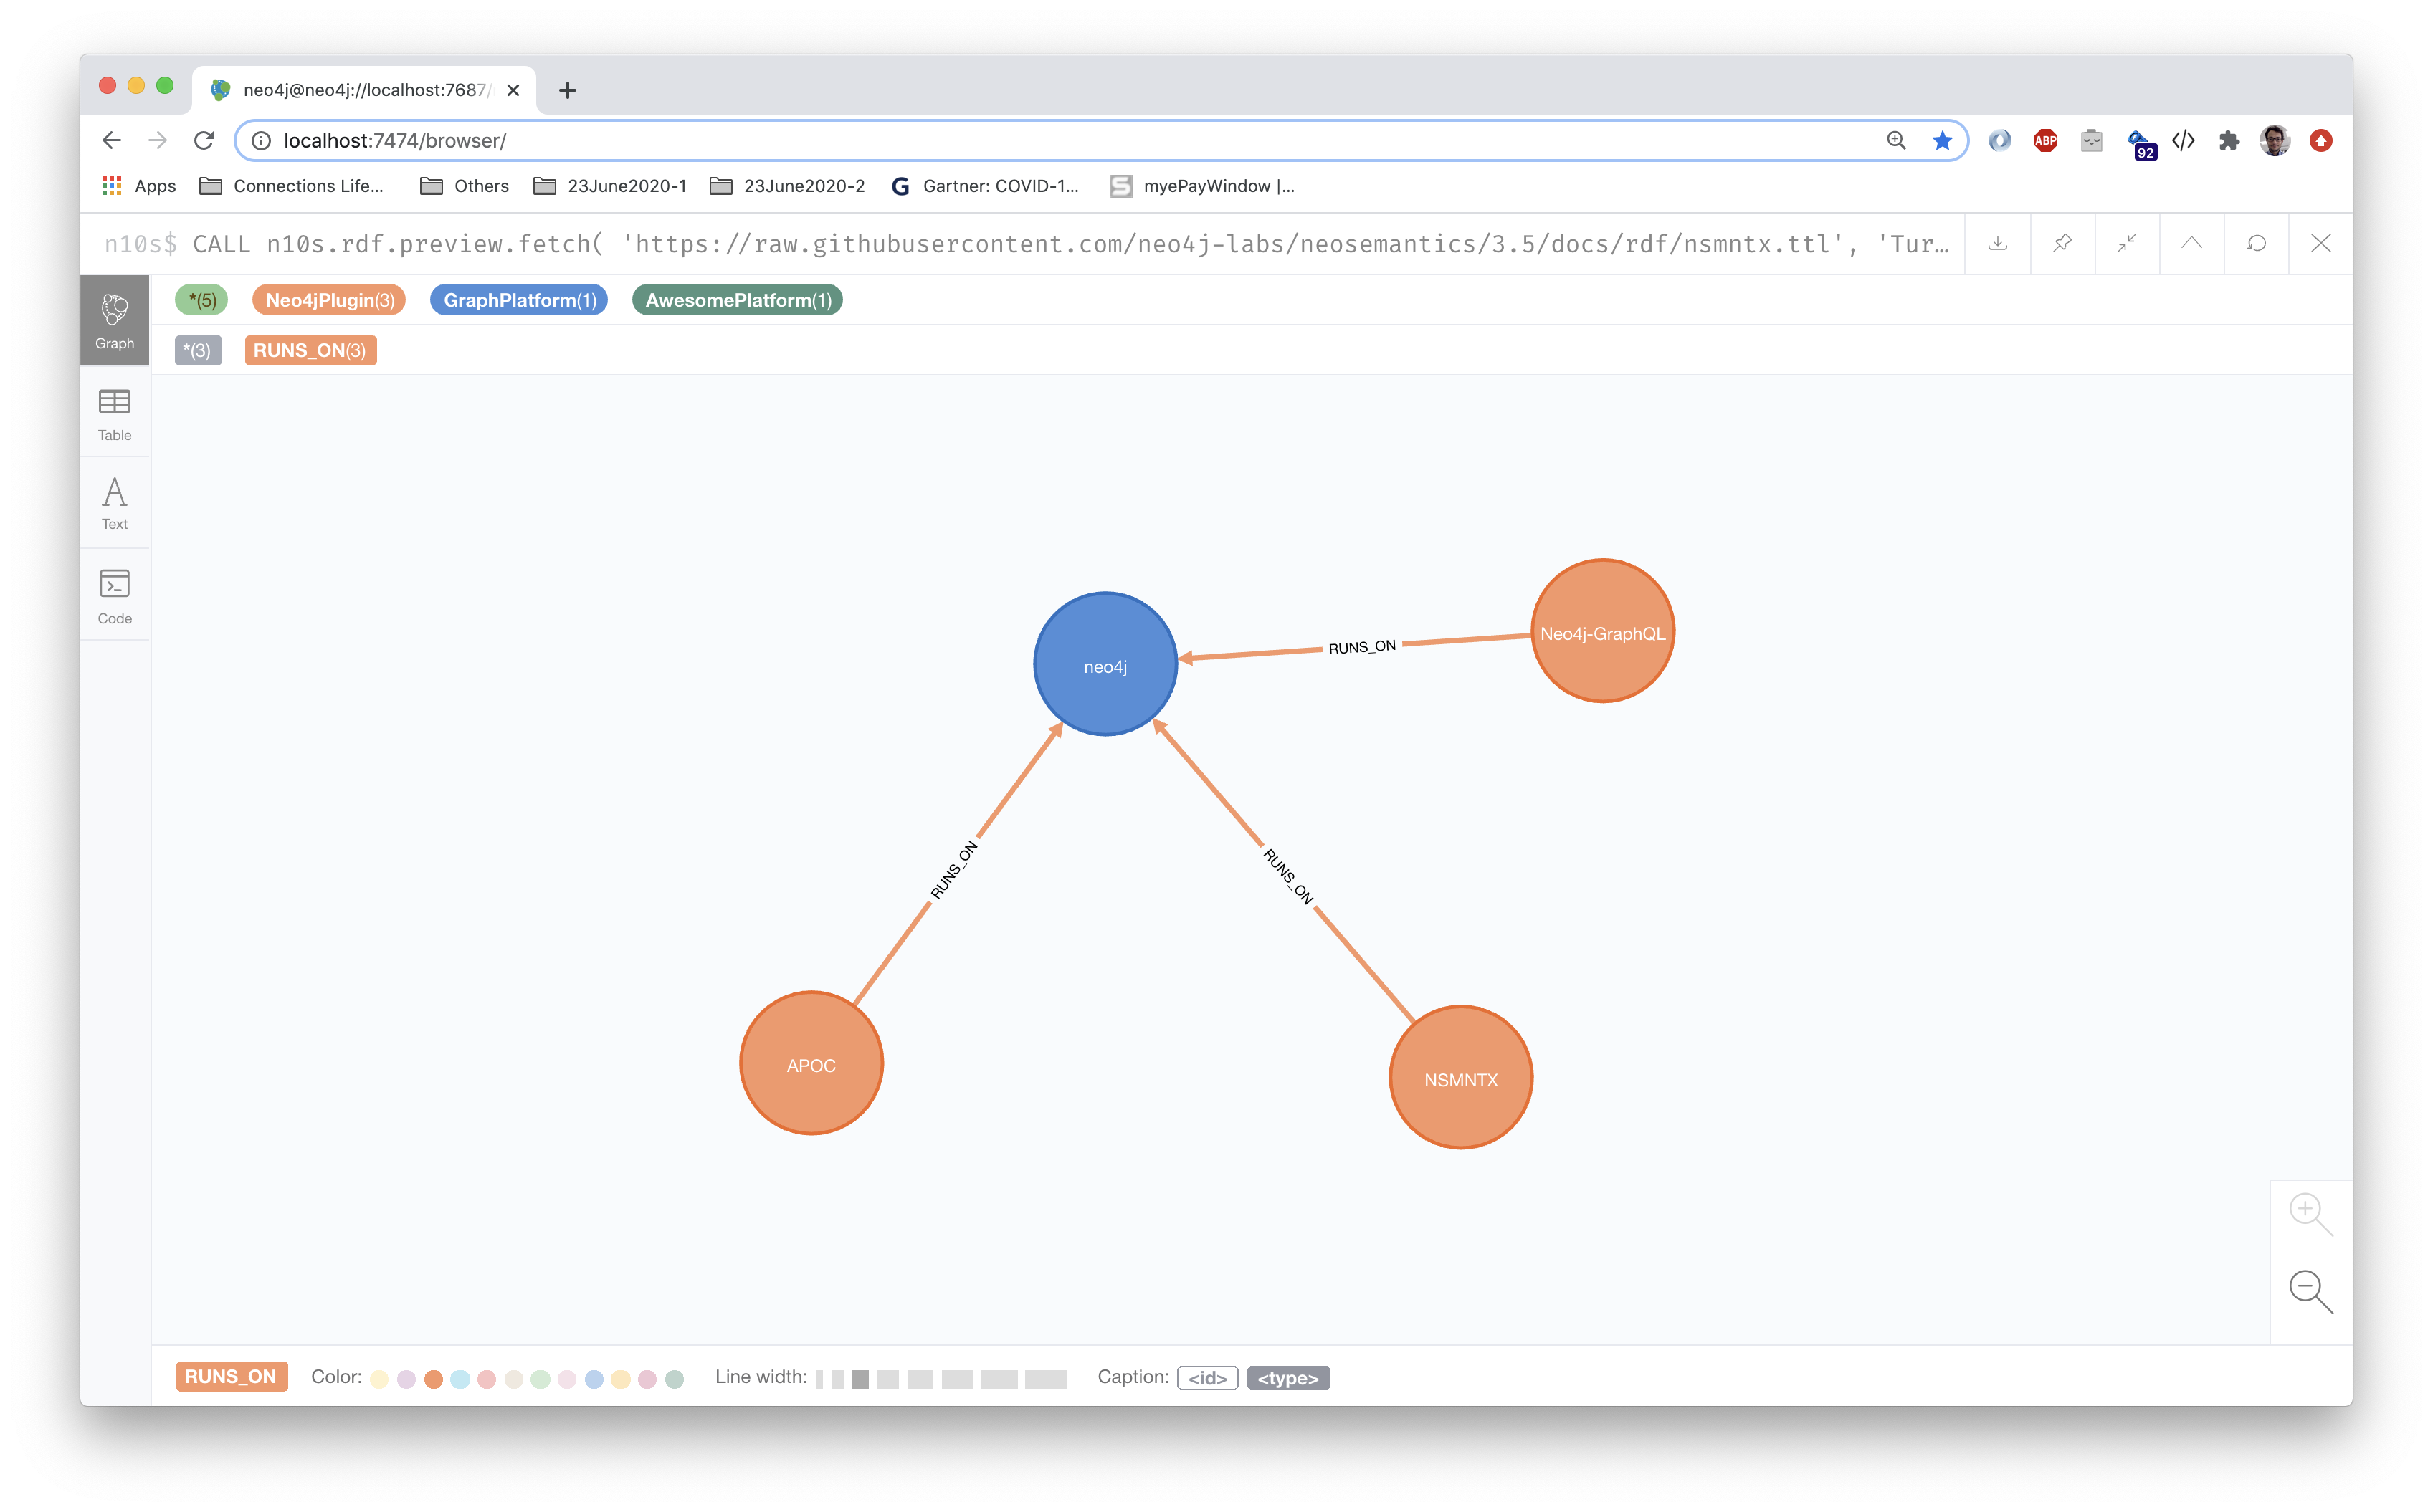This screenshot has width=2433, height=1512.
Task: Open the myePayWindow bookmark
Action: pyautogui.click(x=1202, y=186)
